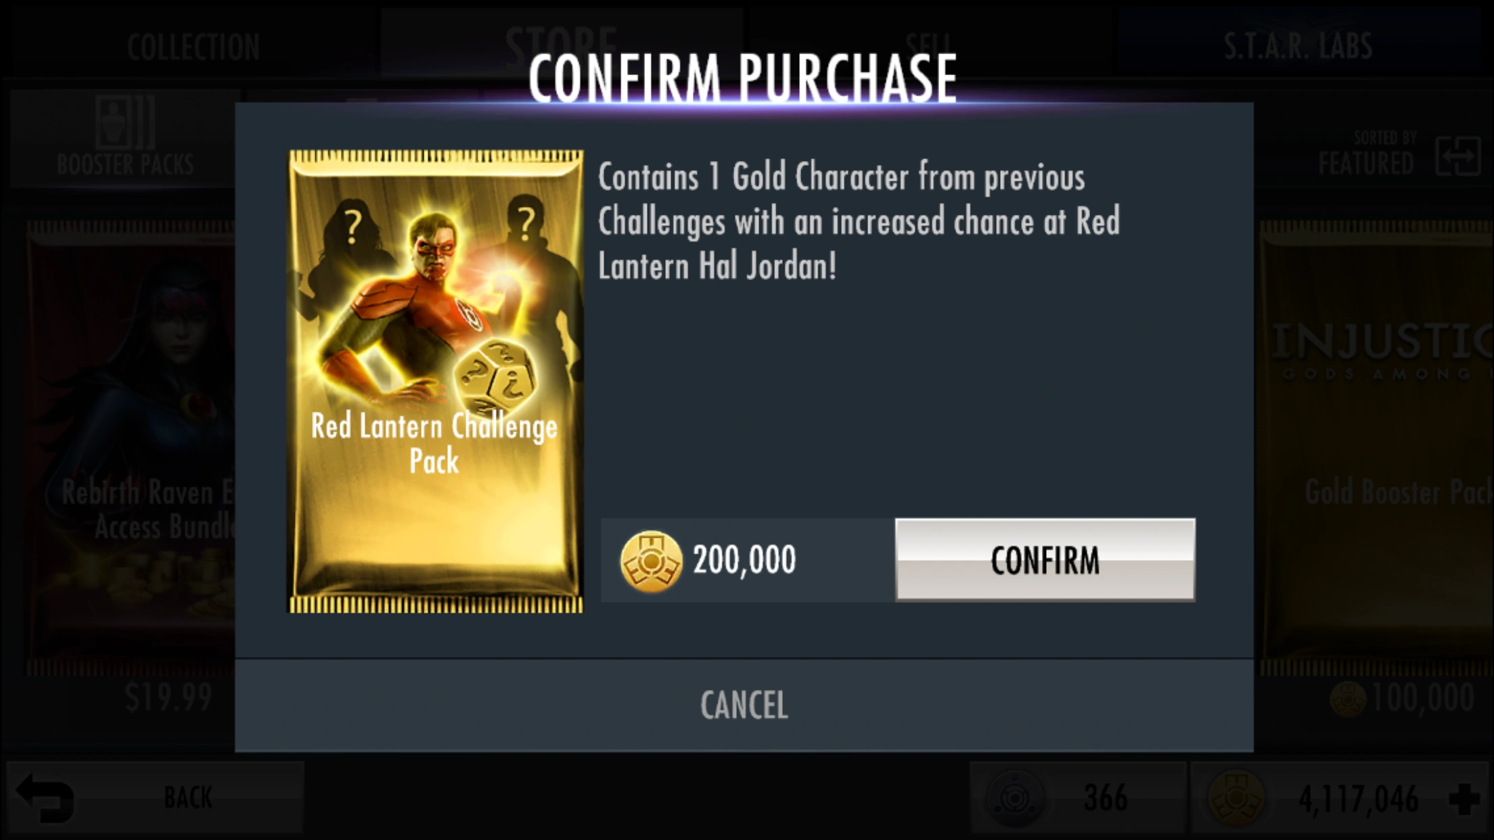Screen dimensions: 1494x840
Task: Go back using the Back button
Action: click(x=155, y=797)
